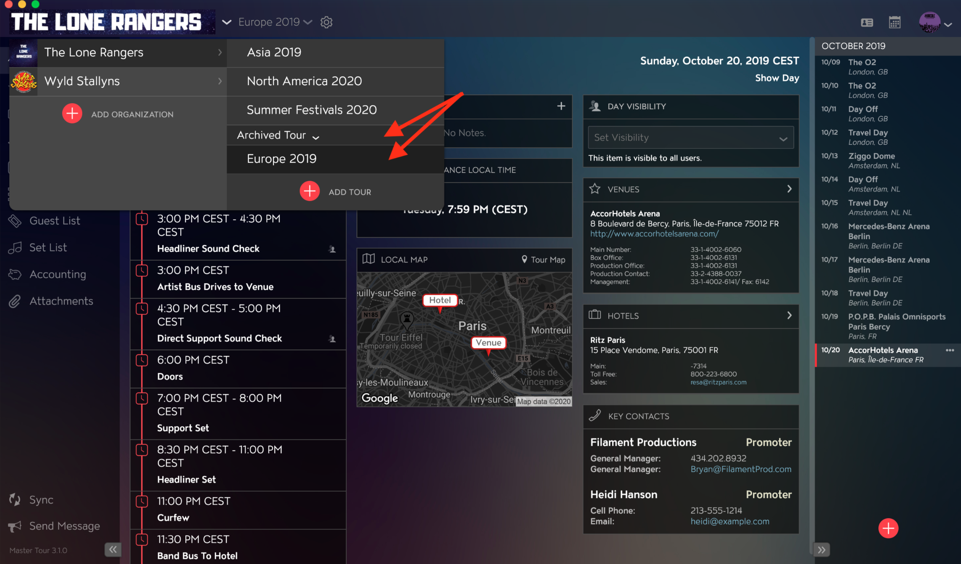The image size is (961, 564).
Task: Click the Sync arrows icon
Action: pyautogui.click(x=15, y=499)
